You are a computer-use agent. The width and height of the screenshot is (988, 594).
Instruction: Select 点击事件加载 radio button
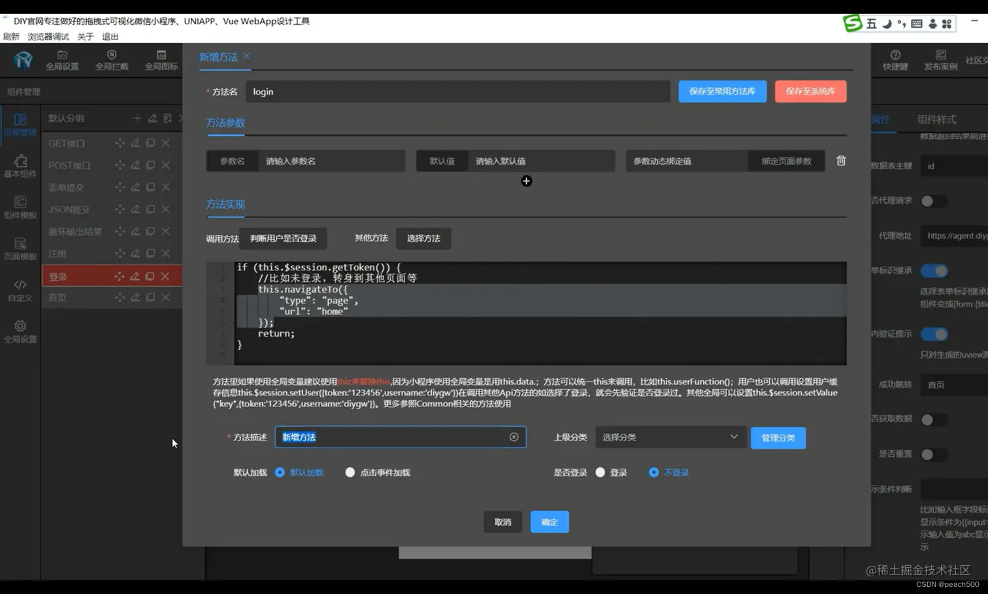point(350,472)
